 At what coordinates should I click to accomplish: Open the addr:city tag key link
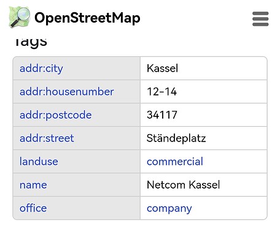tap(41, 69)
